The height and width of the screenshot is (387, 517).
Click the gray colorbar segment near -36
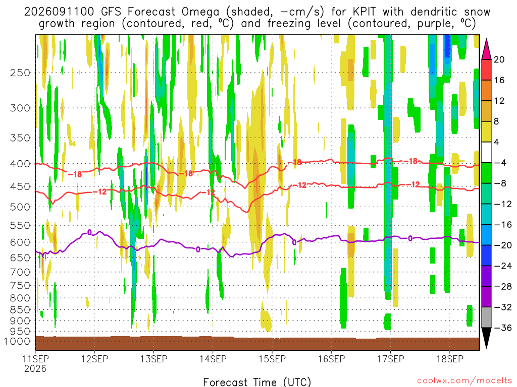[x=486, y=317]
